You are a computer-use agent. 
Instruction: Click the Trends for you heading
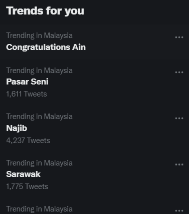pos(45,11)
